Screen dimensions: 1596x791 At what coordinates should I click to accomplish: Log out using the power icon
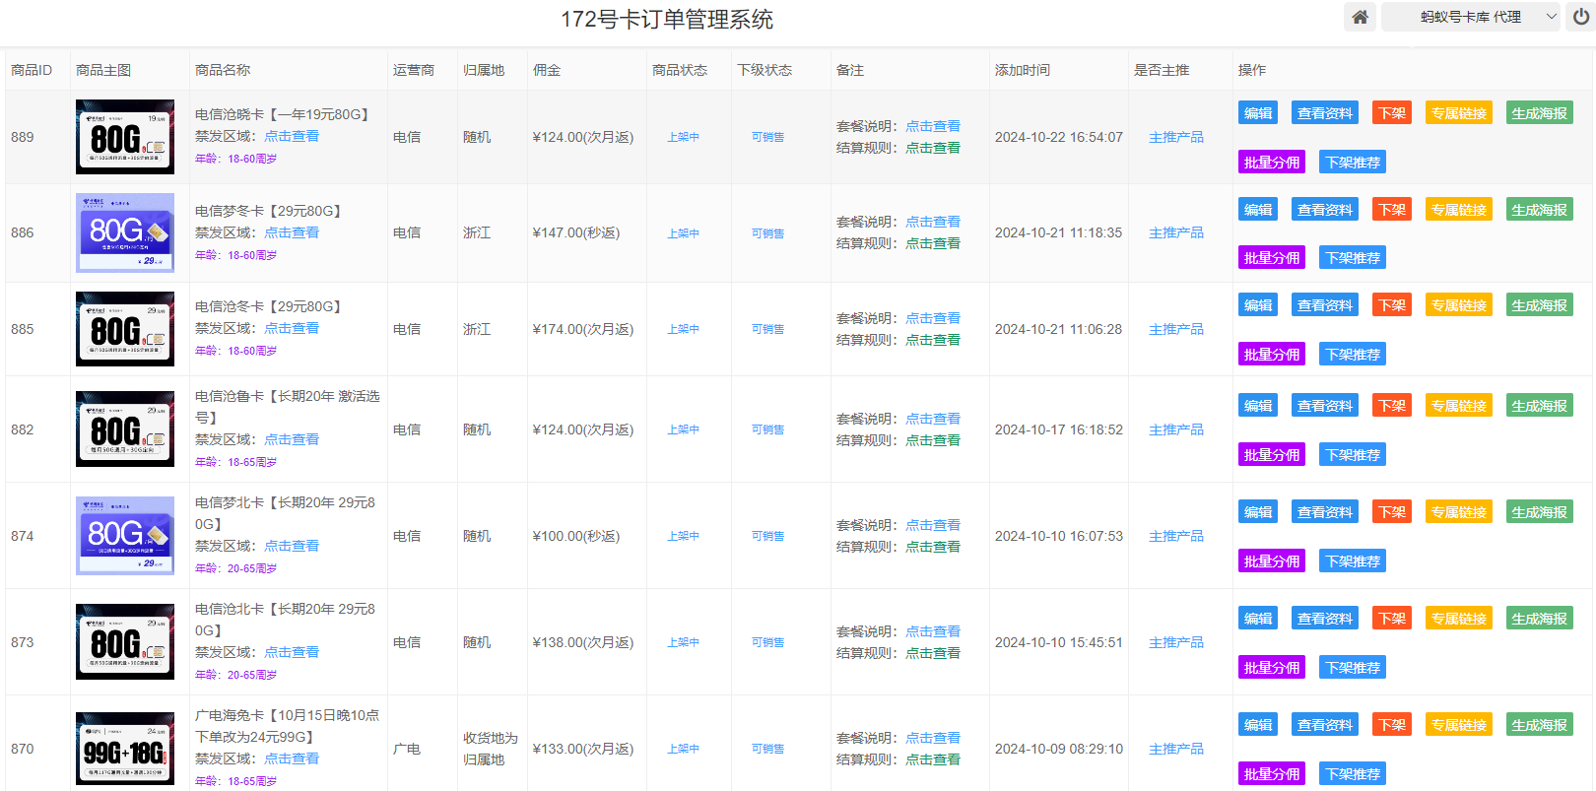tap(1580, 17)
